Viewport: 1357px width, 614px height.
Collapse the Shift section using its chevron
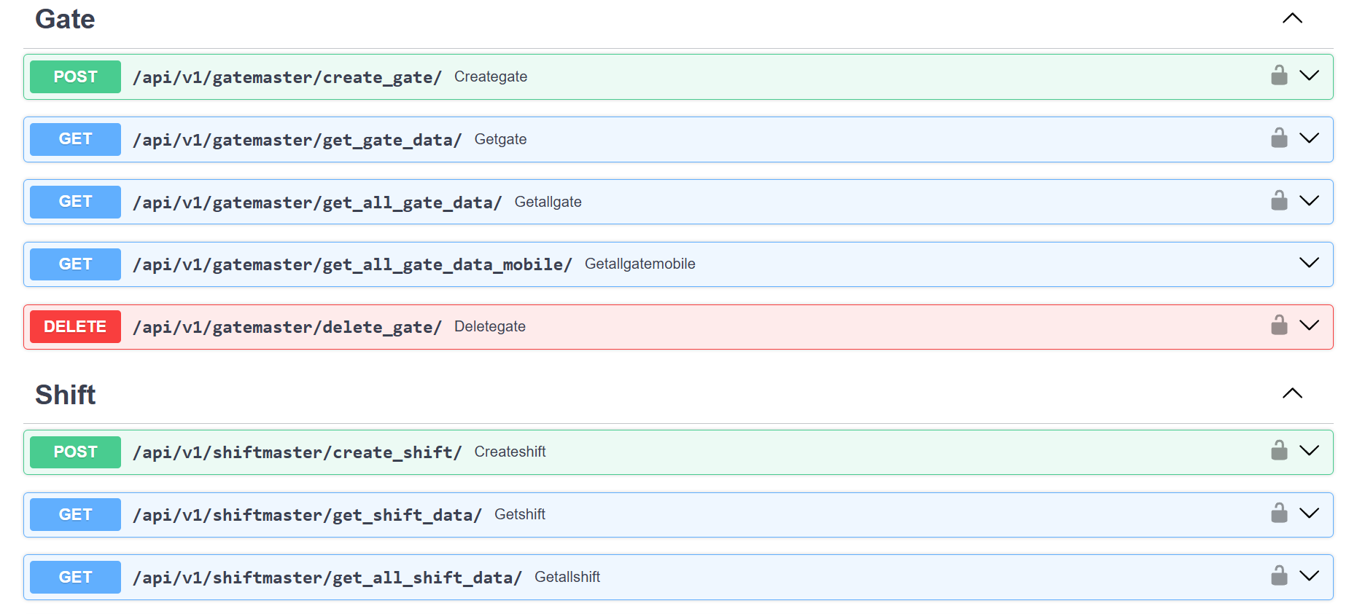(x=1292, y=393)
